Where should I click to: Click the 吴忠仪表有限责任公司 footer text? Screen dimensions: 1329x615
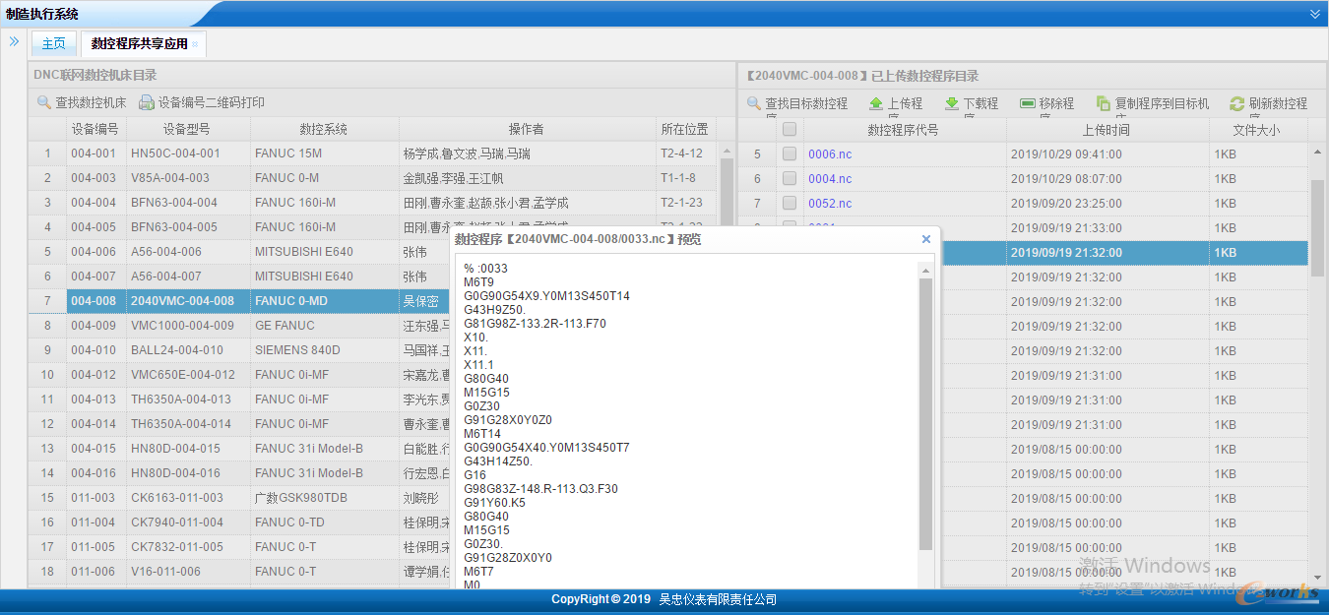(x=718, y=599)
